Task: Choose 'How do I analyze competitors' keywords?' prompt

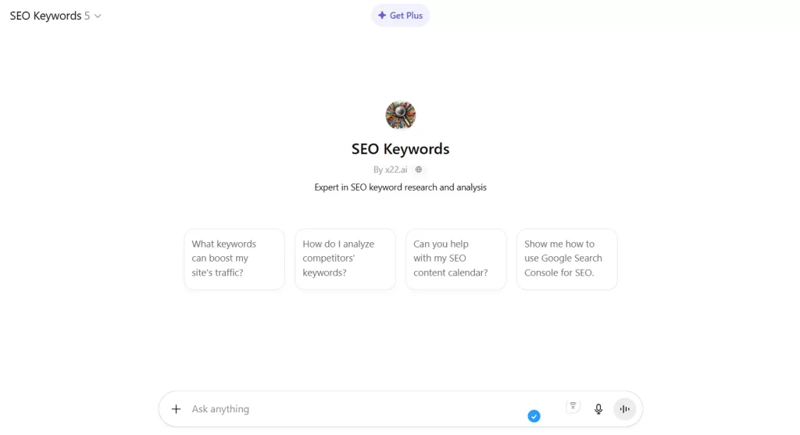Action: coord(345,259)
